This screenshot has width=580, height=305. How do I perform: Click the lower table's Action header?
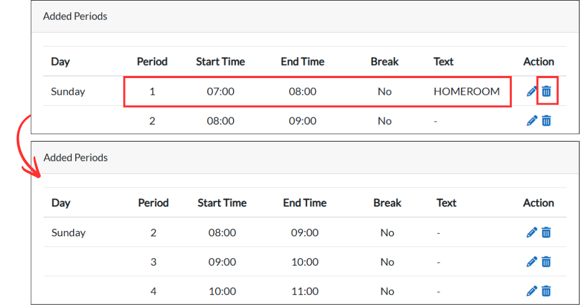tap(539, 203)
